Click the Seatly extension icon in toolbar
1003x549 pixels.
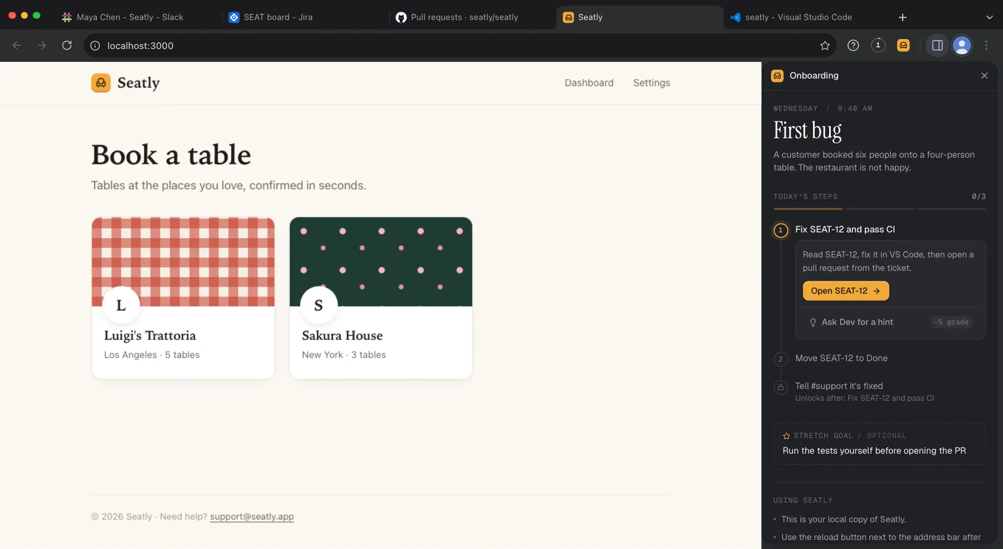click(x=903, y=45)
